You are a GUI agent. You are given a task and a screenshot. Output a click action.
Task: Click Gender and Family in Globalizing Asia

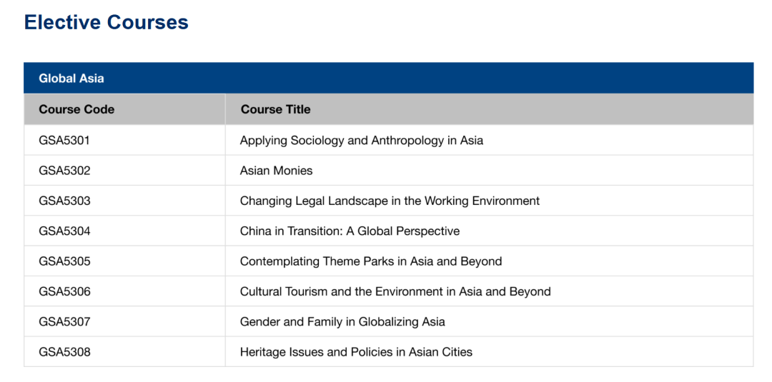(x=342, y=322)
